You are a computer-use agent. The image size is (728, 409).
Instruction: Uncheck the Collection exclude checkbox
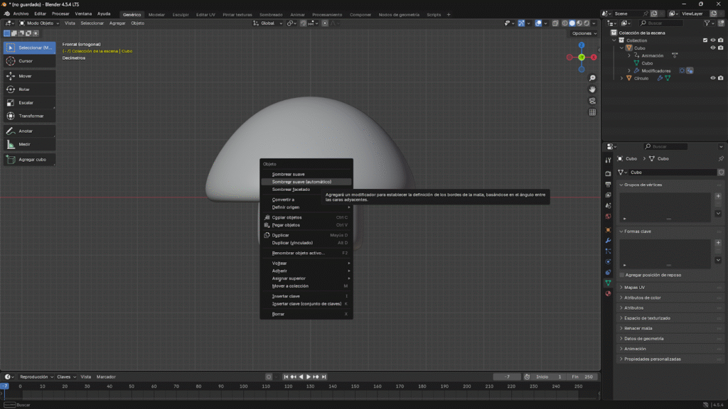(x=705, y=40)
